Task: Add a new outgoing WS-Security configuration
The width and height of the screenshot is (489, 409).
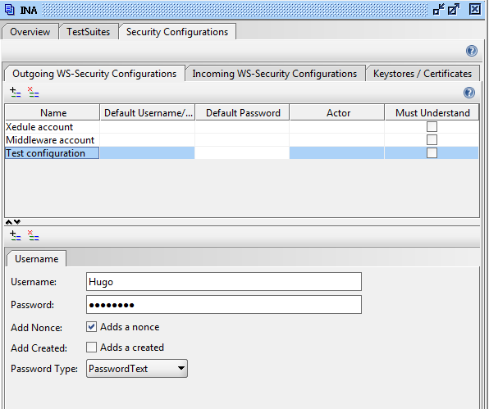Action: click(x=15, y=92)
